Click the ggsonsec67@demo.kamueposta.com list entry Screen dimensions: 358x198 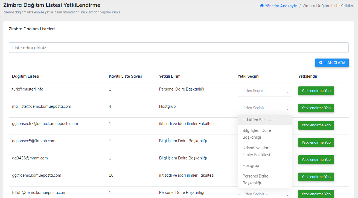[45, 124]
